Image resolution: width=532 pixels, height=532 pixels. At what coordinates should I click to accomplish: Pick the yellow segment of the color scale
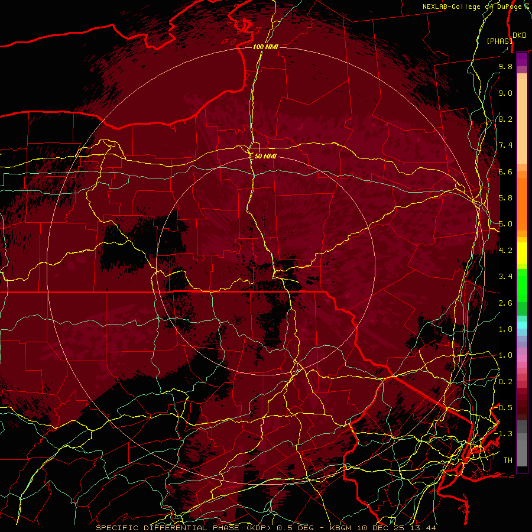point(522,253)
